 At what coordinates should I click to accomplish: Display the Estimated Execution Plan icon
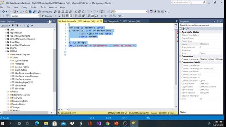pyautogui.click(x=63, y=16)
